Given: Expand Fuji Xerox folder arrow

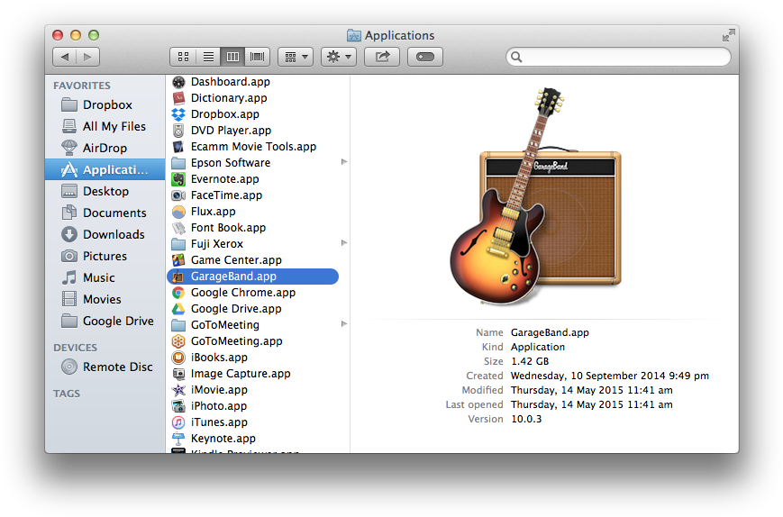Looking at the screenshot, I should pyautogui.click(x=343, y=243).
